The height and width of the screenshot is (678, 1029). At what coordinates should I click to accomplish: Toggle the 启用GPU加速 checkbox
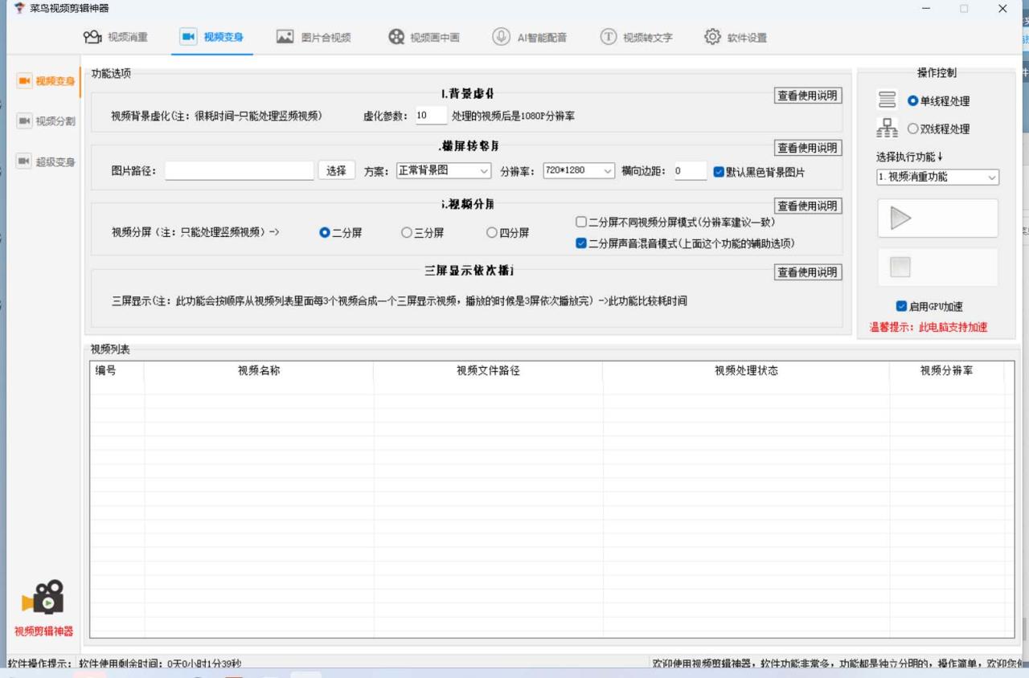click(x=902, y=306)
